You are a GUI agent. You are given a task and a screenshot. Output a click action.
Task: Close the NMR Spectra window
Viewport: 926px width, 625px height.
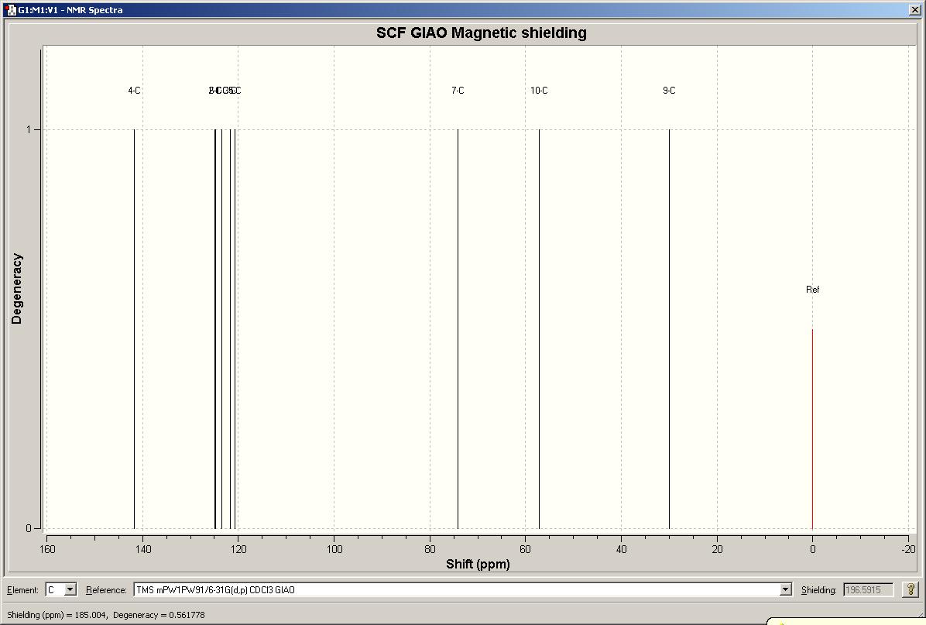914,10
